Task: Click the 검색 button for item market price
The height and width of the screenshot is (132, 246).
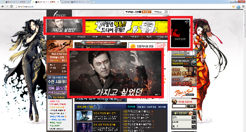Action: 191,106
